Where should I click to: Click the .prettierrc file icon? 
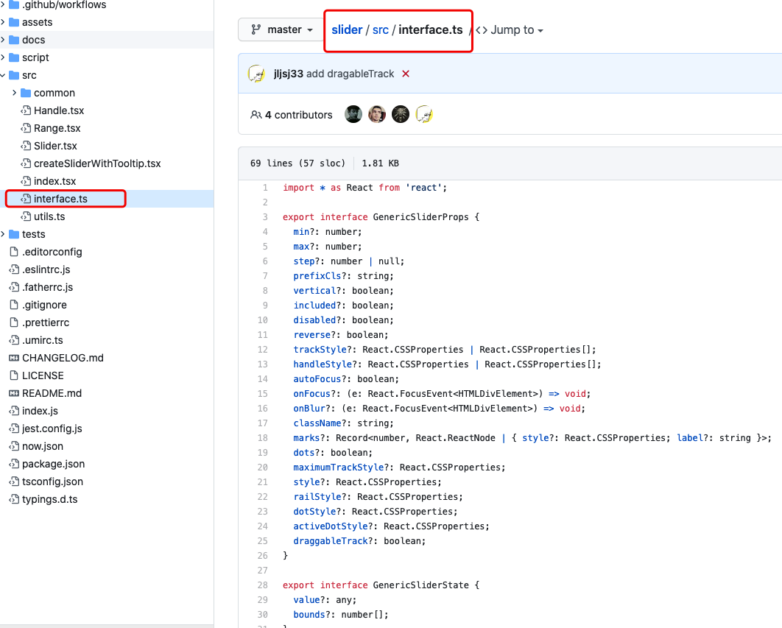14,322
